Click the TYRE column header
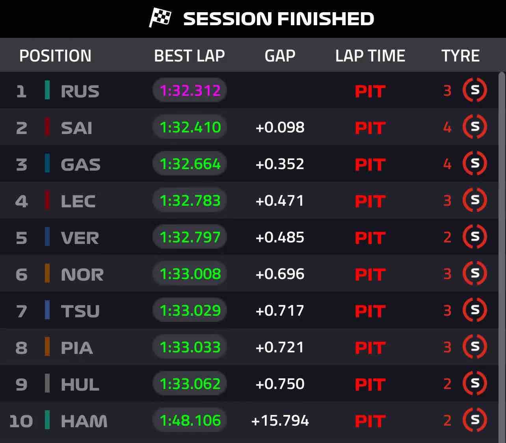This screenshot has width=506, height=443. tap(460, 56)
